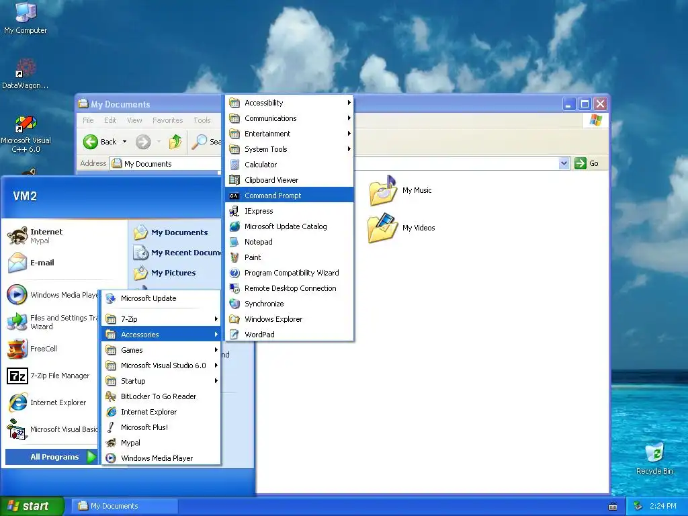Expand the Games programs folder
The width and height of the screenshot is (688, 516).
point(161,349)
